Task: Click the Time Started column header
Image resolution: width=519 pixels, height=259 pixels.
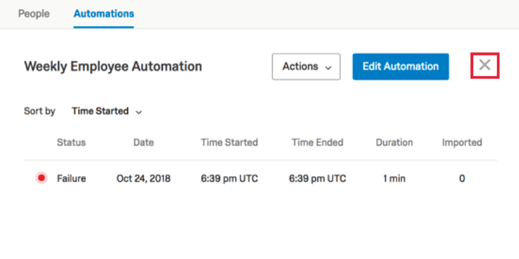Action: (230, 143)
